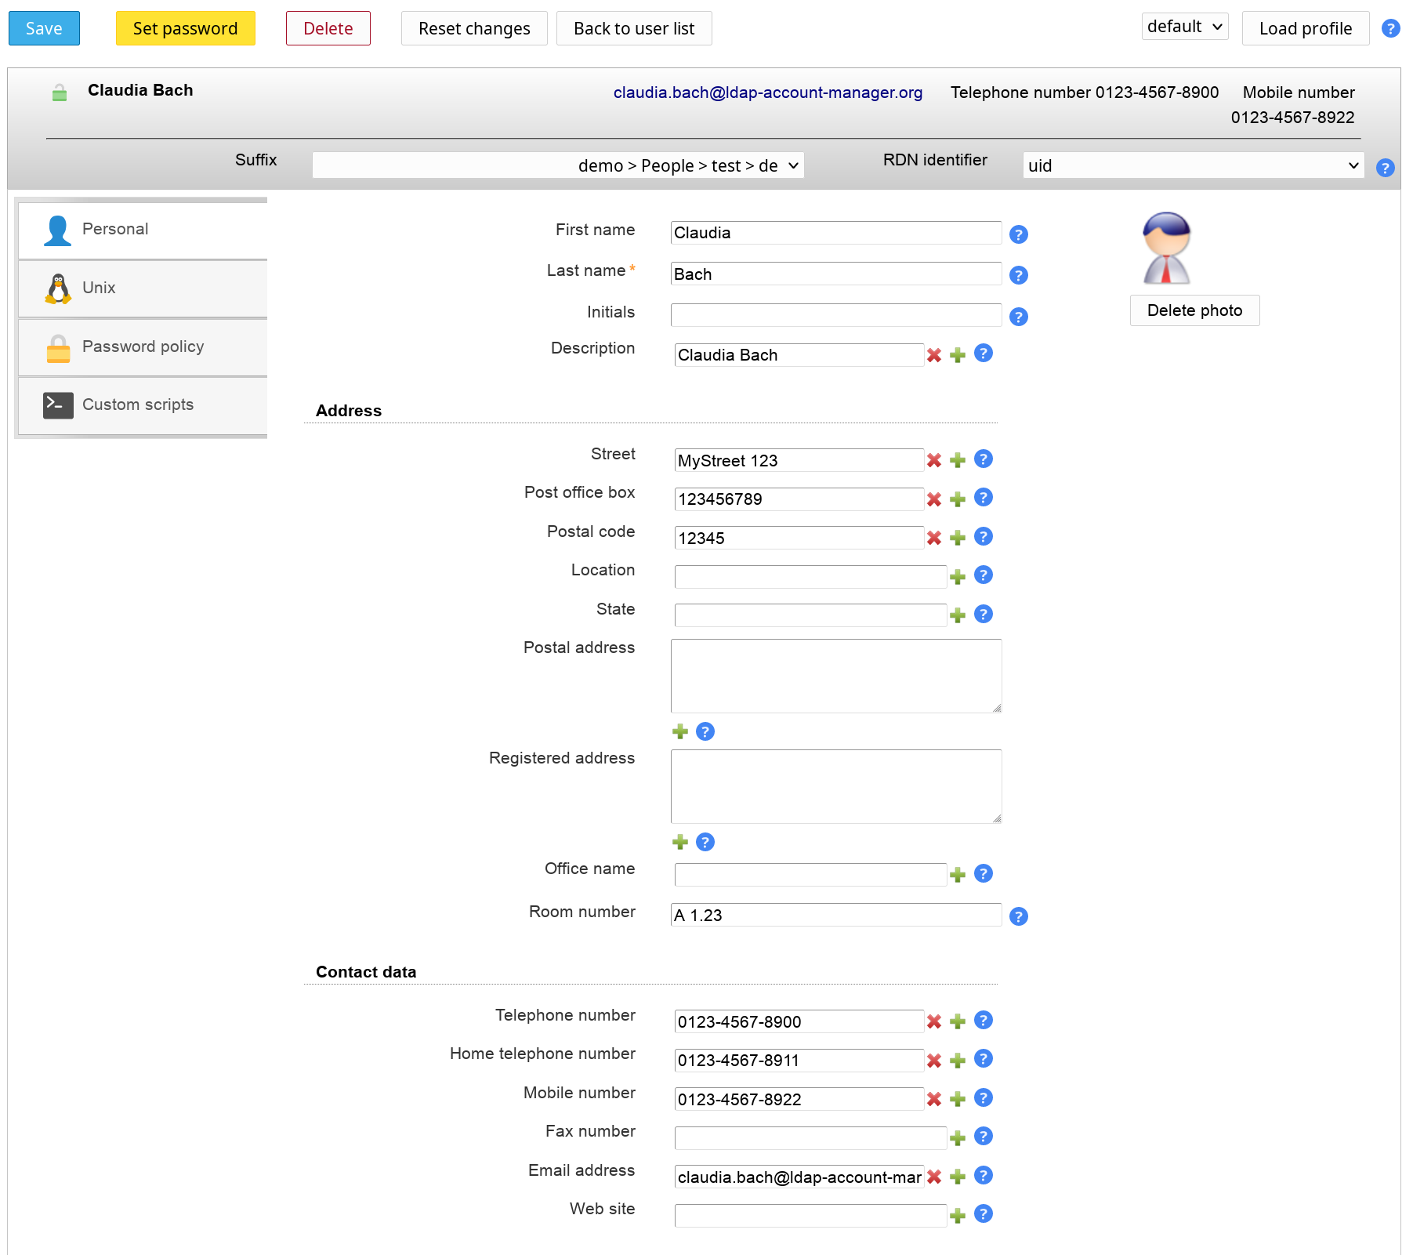1413x1255 pixels.
Task: Add another Postal address field
Action: pos(679,731)
